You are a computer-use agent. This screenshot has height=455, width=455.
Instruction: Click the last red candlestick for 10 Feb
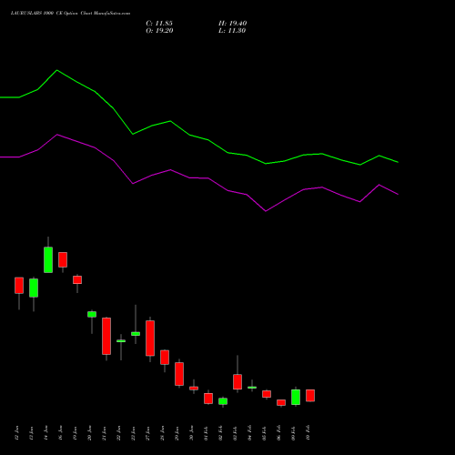(x=310, y=396)
